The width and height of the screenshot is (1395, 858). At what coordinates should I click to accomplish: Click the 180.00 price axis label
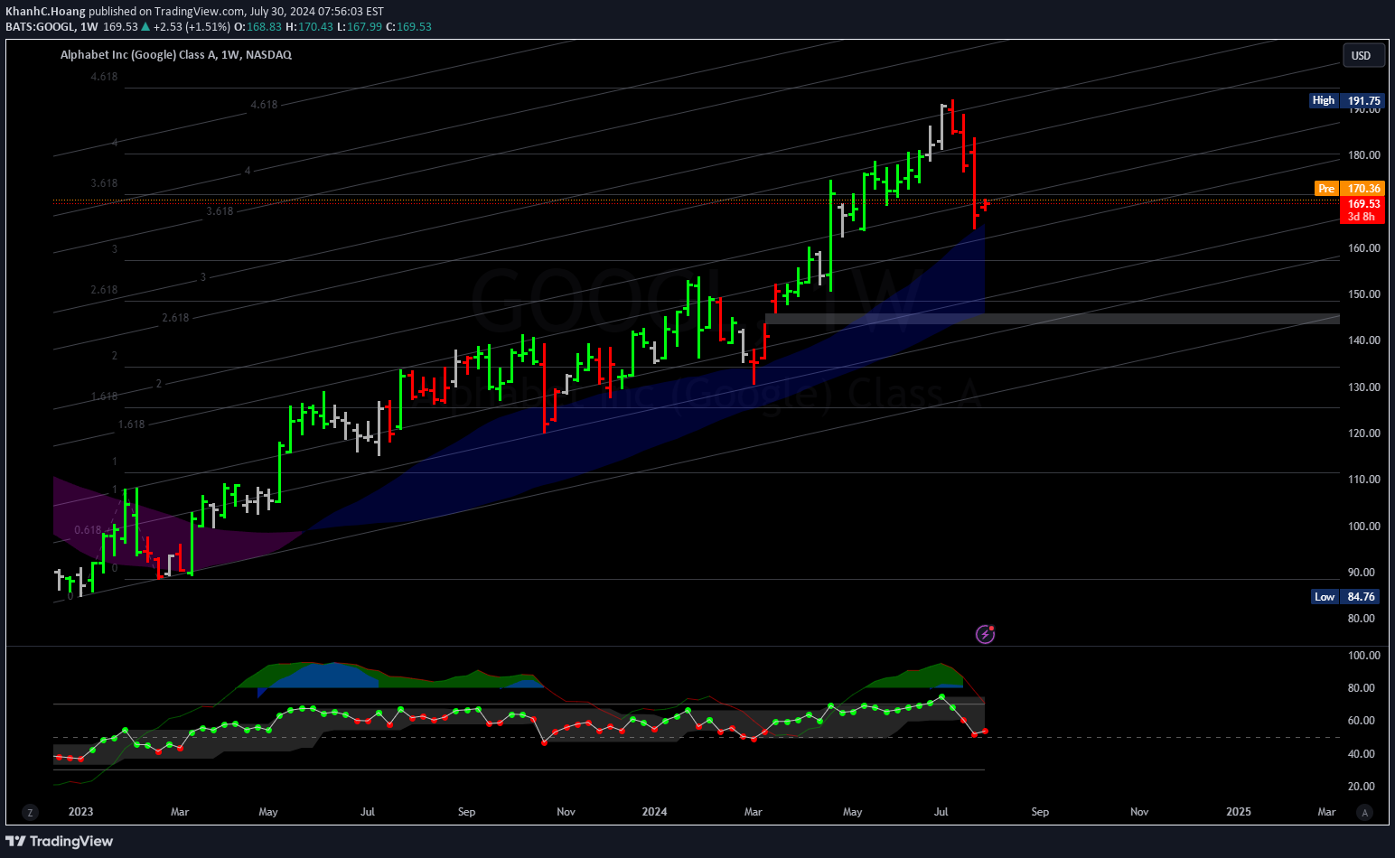coord(1364,155)
